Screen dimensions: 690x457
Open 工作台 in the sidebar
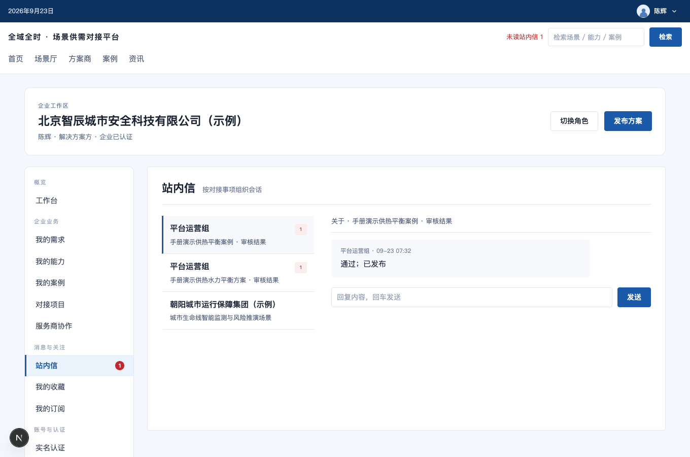coord(79,201)
